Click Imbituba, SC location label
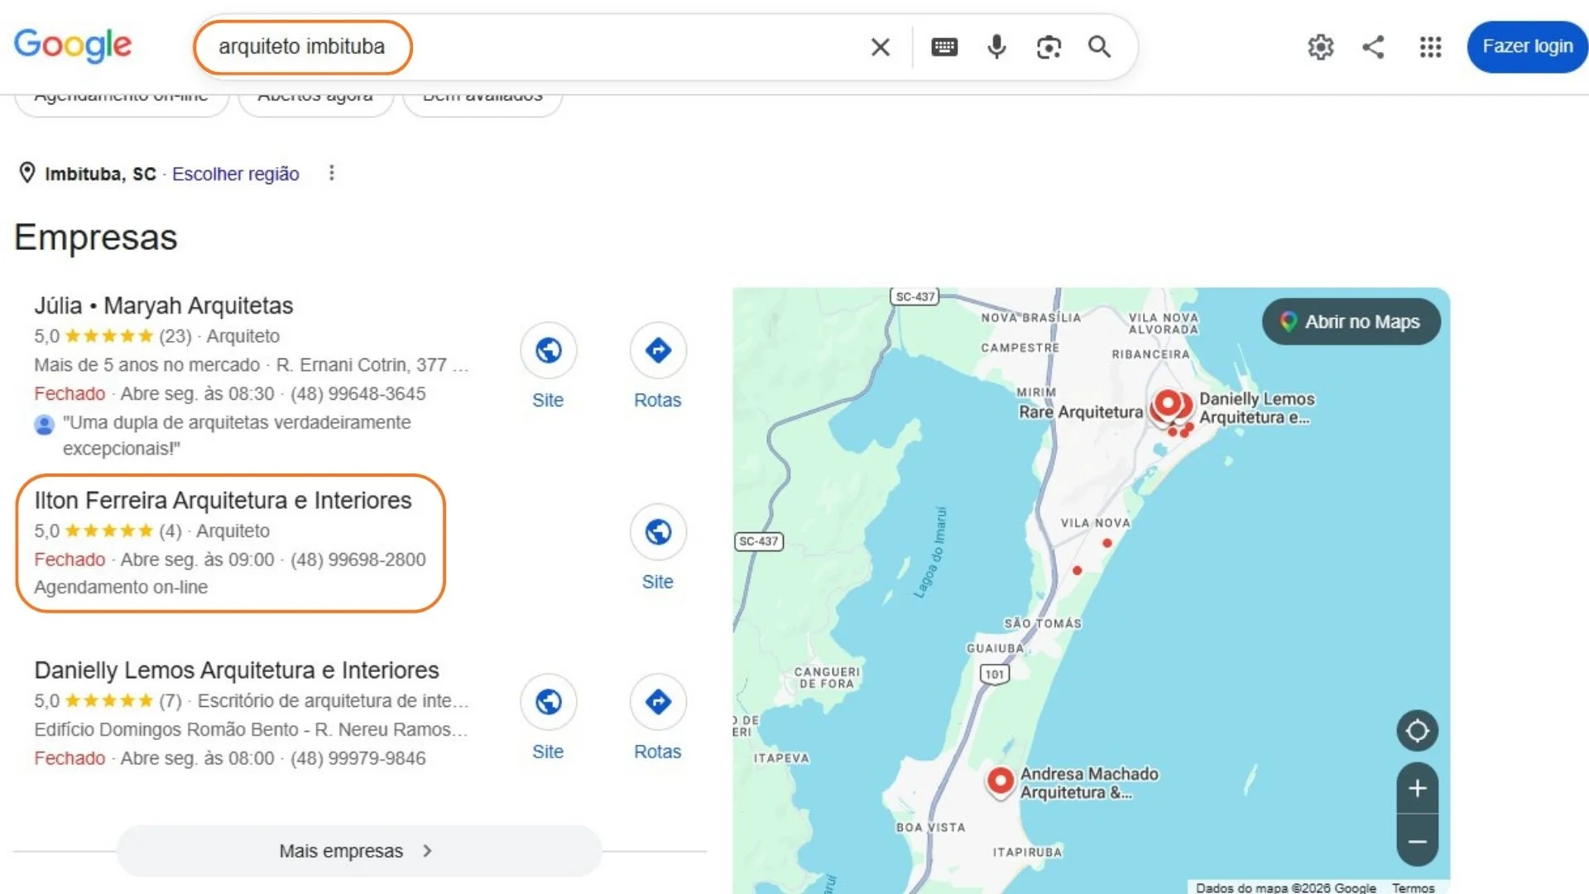 point(100,174)
